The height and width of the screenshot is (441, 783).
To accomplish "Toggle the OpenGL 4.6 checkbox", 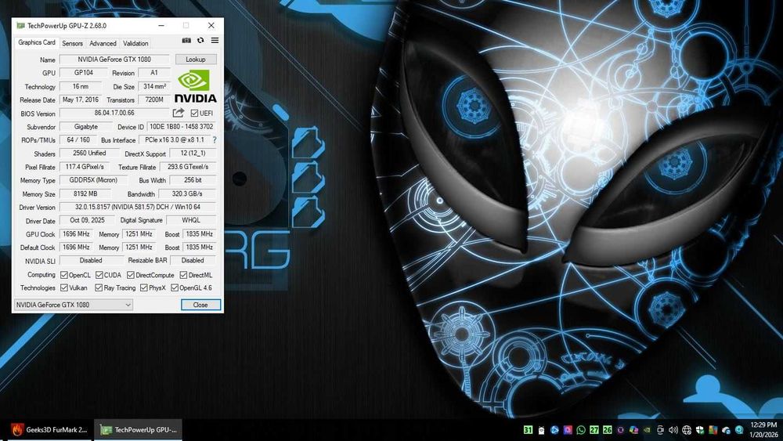I will (175, 287).
